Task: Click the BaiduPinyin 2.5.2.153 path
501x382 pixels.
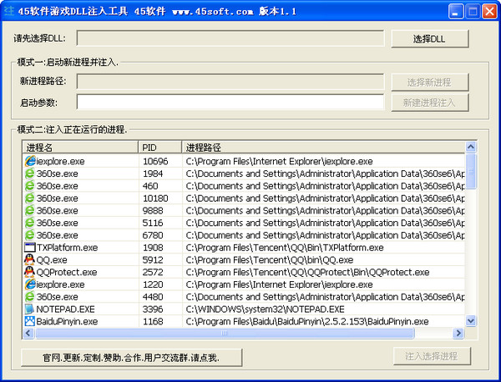Action: click(x=307, y=321)
